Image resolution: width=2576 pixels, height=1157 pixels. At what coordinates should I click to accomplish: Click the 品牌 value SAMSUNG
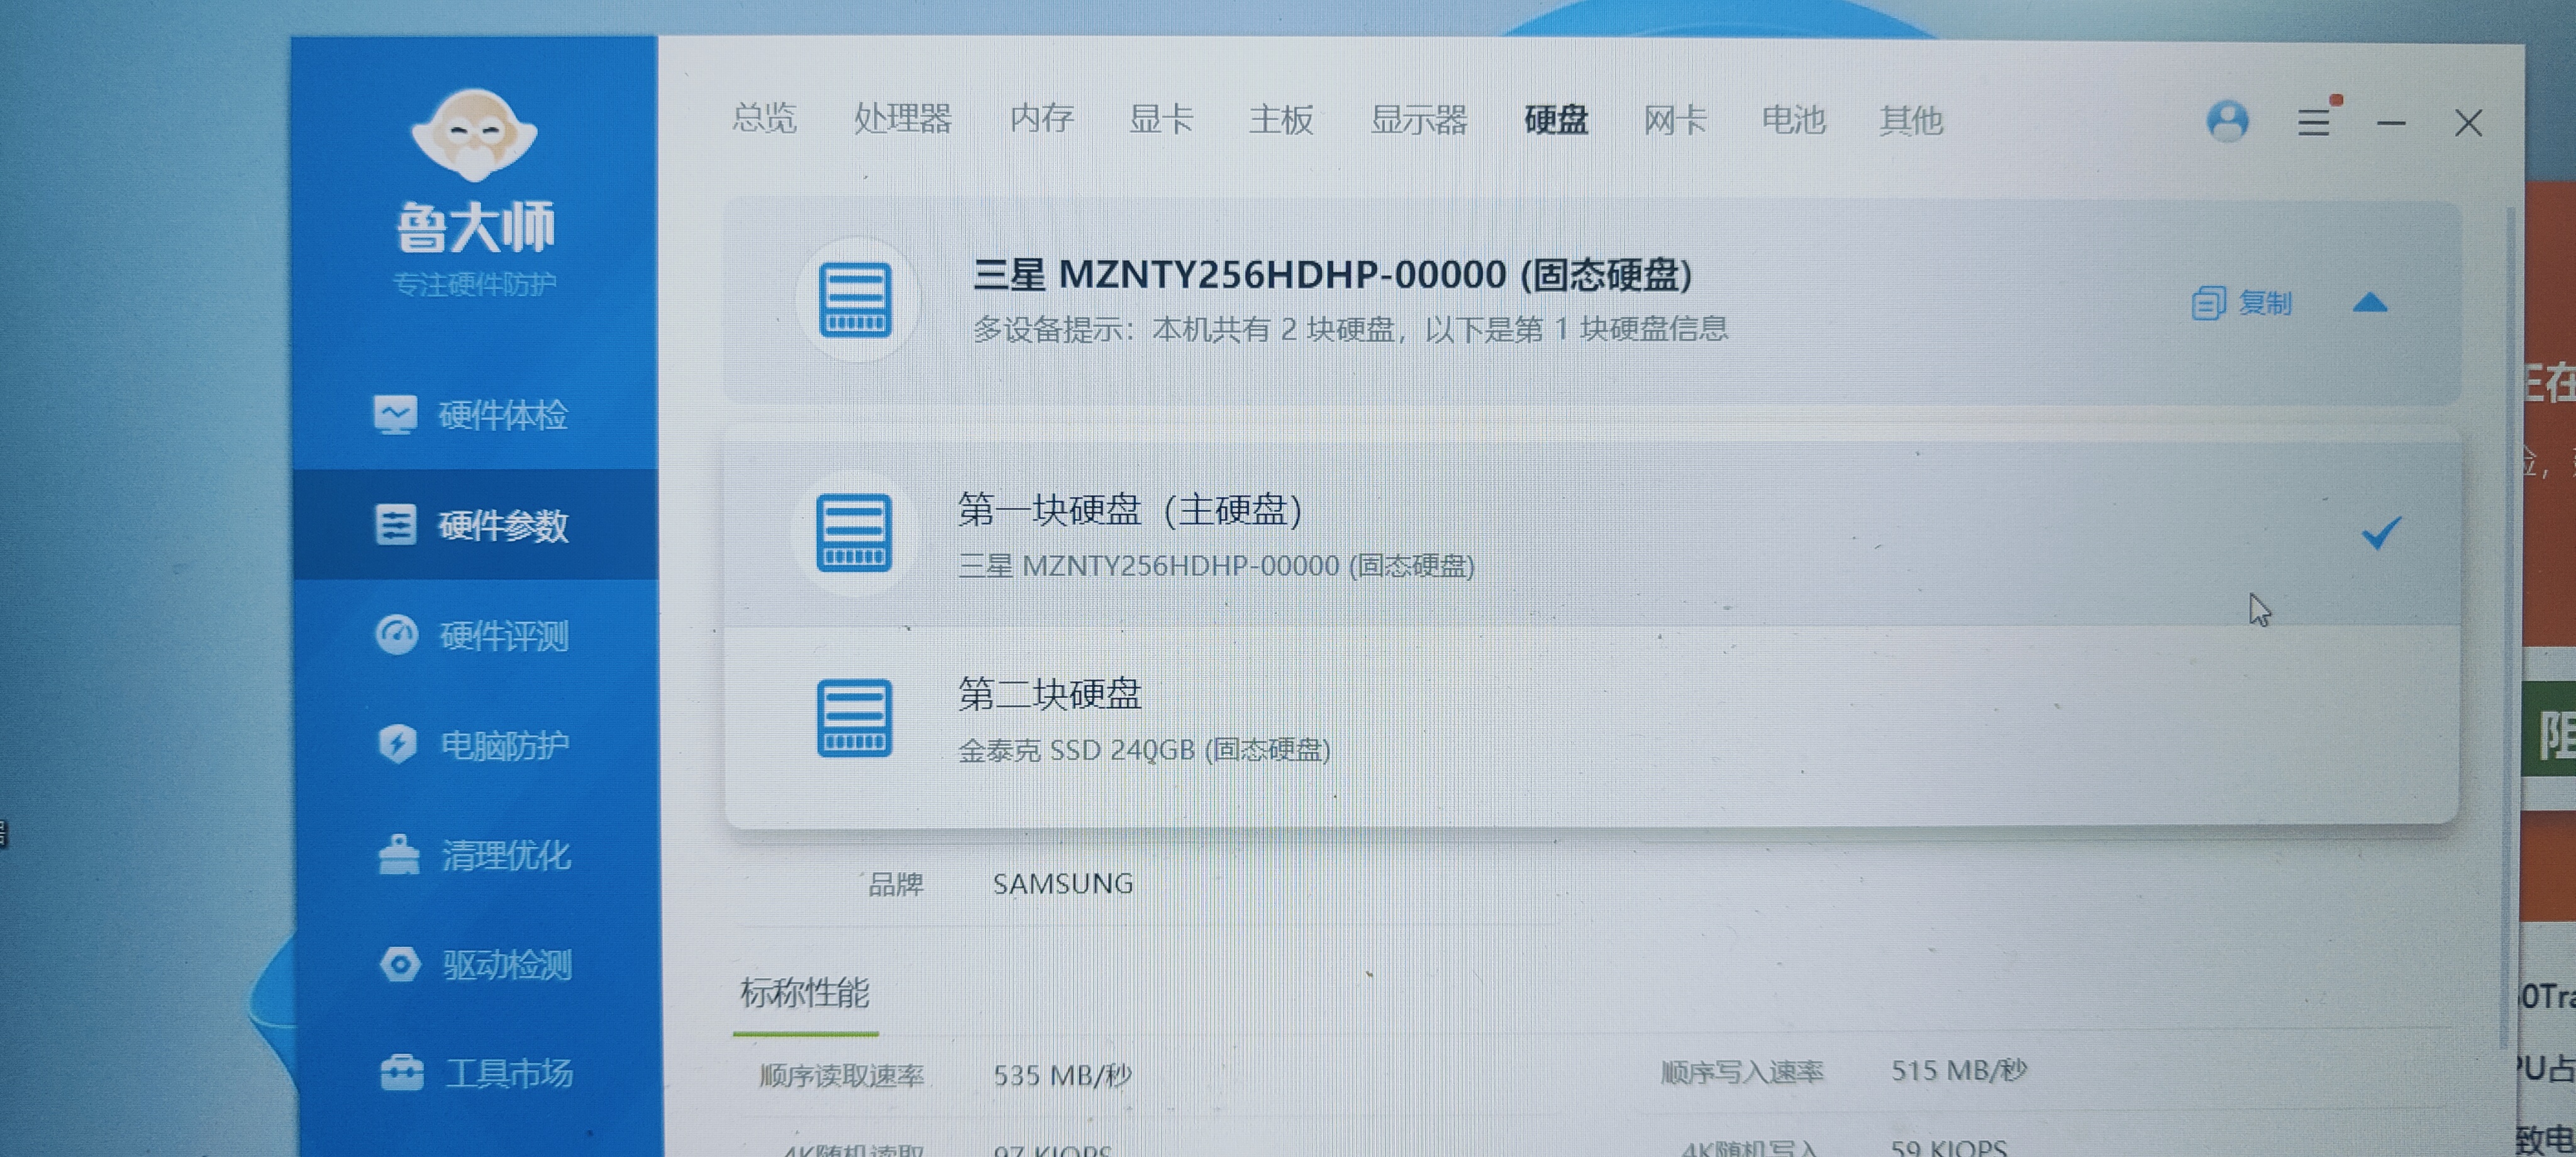point(1063,884)
